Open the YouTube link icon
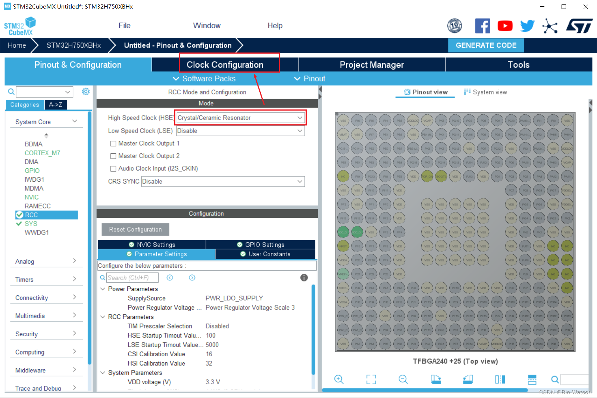The height and width of the screenshot is (398, 597). (505, 26)
